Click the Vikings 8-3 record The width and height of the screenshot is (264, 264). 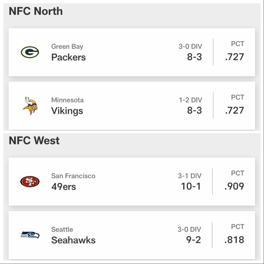coord(194,110)
